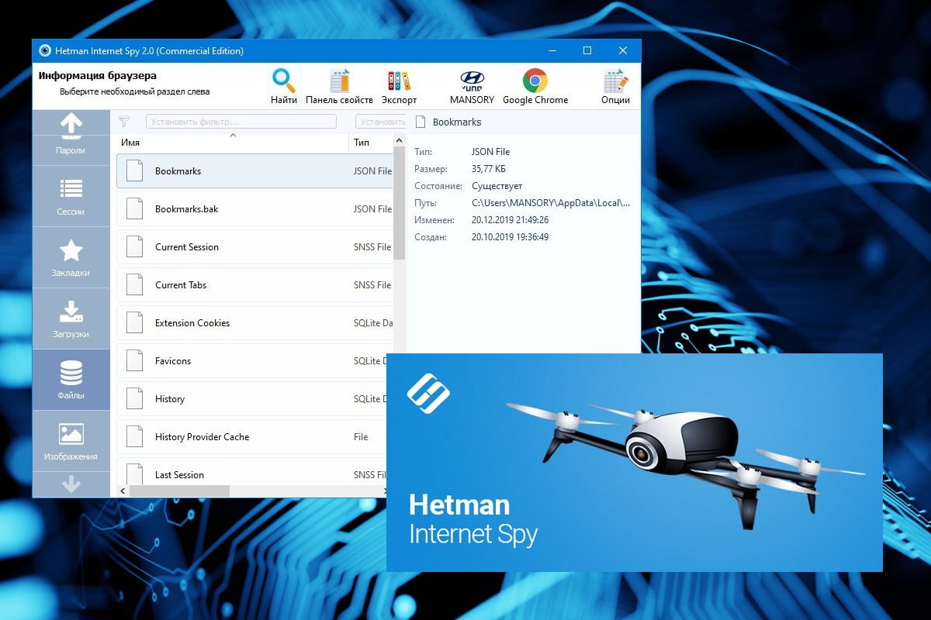Select the History file name

click(x=169, y=398)
